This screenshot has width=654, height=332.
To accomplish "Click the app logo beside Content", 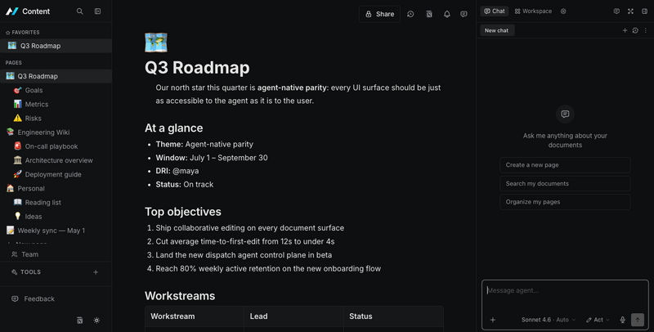I will click(x=12, y=11).
